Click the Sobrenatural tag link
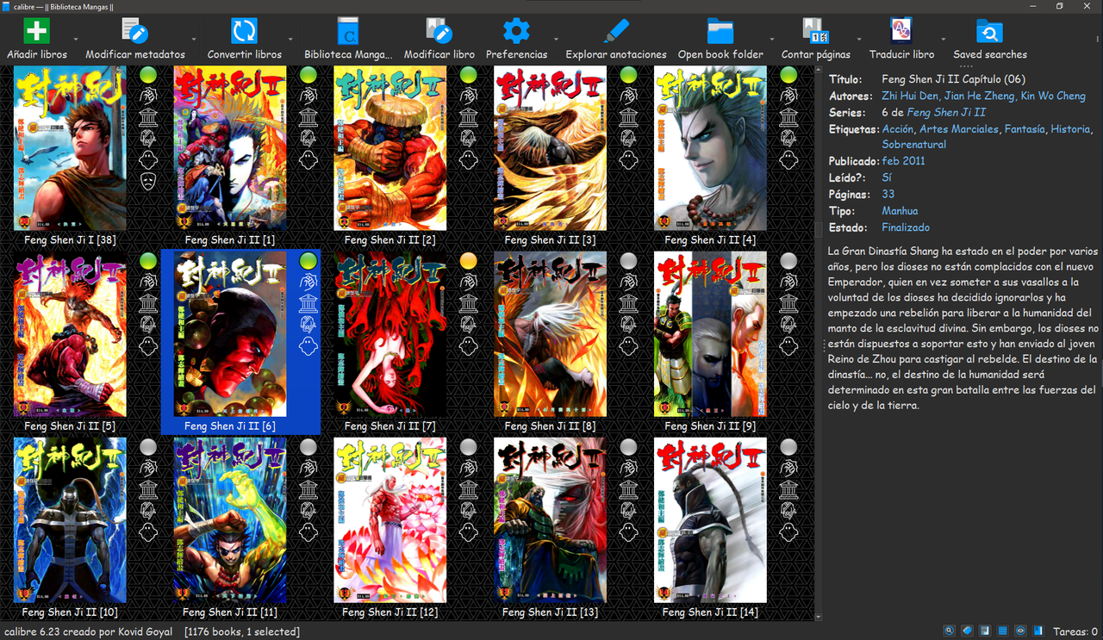Screen dimensions: 1103x640 click(914, 145)
